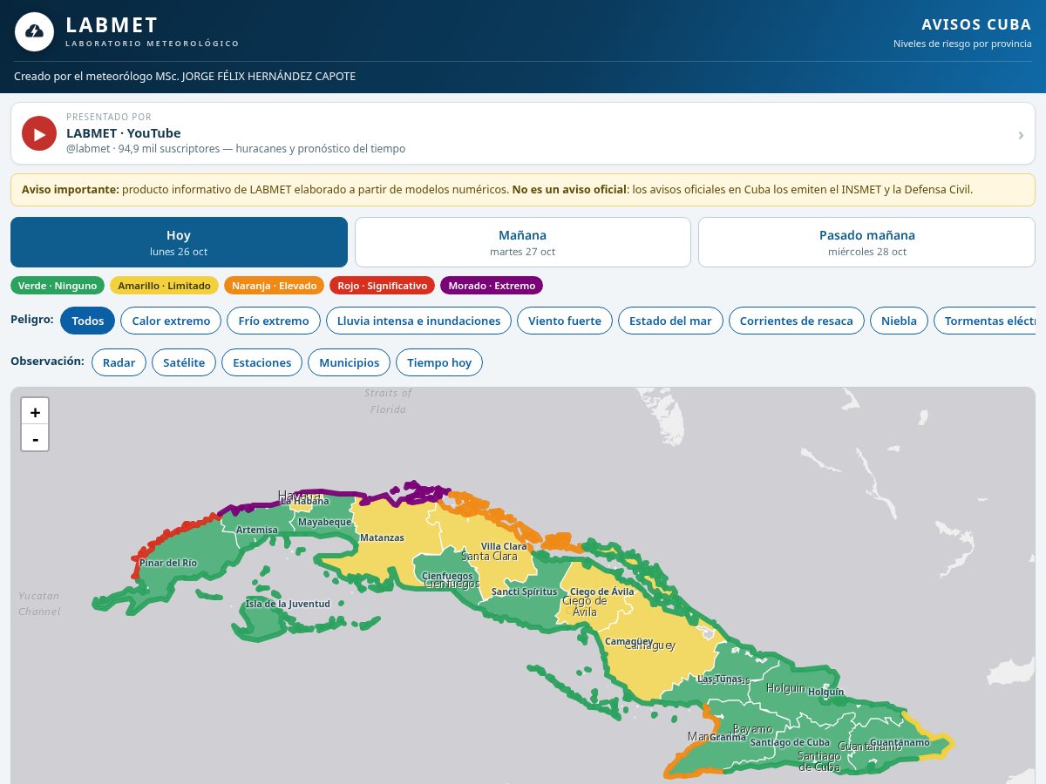Open the LABMET · YouTube channel link
The height and width of the screenshot is (784, 1046).
pyautogui.click(x=124, y=133)
